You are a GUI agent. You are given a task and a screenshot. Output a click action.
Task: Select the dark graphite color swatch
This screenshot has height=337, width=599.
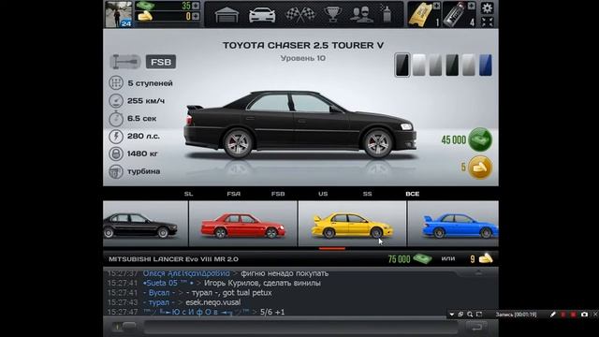point(452,65)
